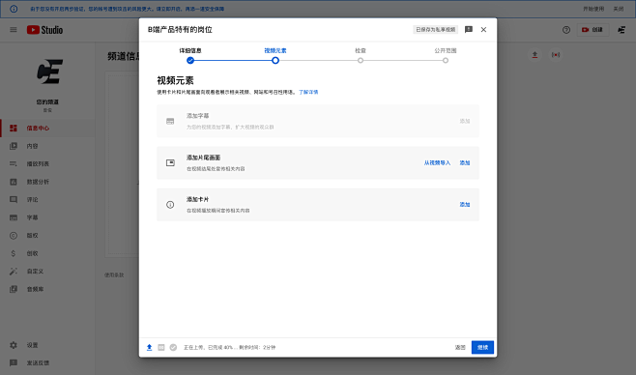Open the 音频库 audio library icon
636x375 pixels.
coord(14,289)
